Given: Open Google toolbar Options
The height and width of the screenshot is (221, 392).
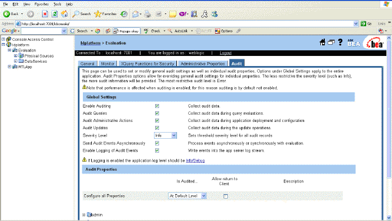Looking at the screenshot, I should coord(224,31).
